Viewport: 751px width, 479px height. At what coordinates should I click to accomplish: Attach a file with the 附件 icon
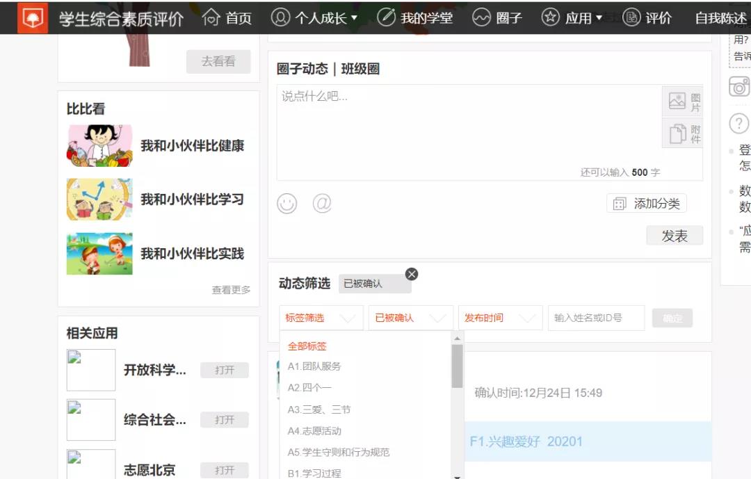point(683,133)
